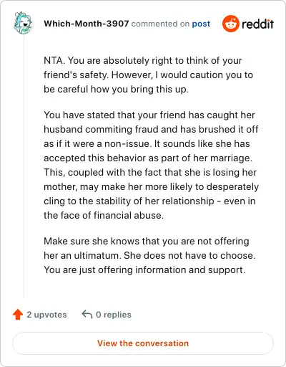Click the "commented on" text in header
This screenshot has width=286, height=367.
point(160,24)
